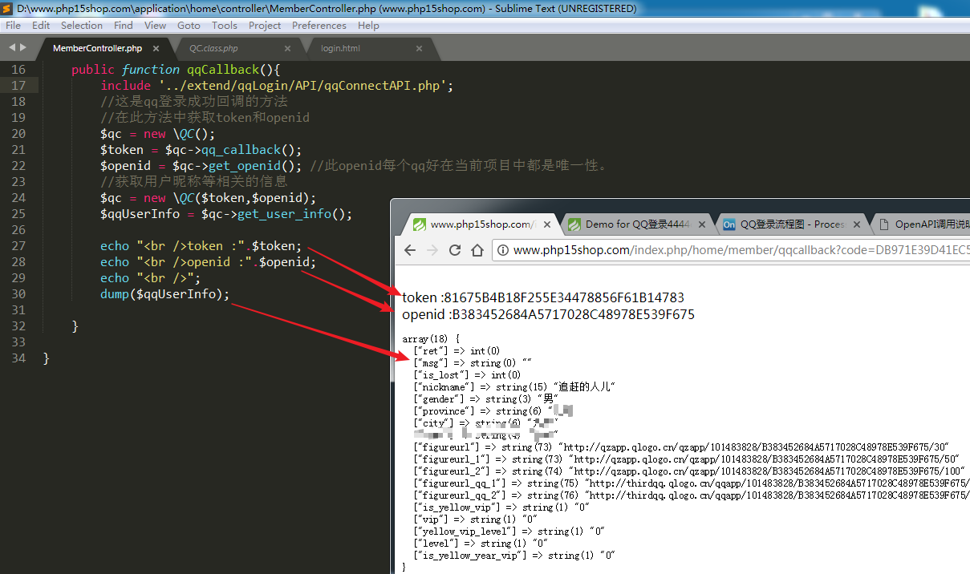
Task: Click the Sublime Text icon in title bar
Action: point(8,9)
